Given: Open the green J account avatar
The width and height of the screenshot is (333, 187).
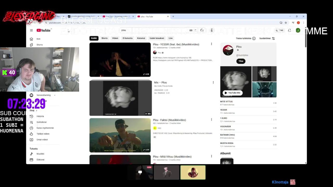Looking at the screenshot, I should [298, 30].
